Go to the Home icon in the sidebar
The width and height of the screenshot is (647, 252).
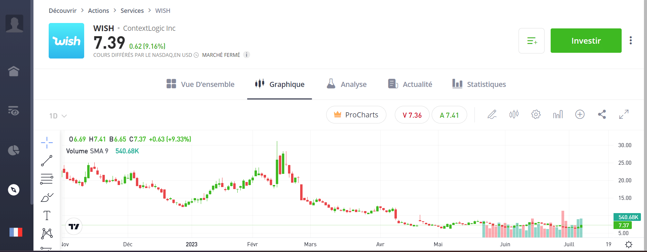pyautogui.click(x=14, y=71)
